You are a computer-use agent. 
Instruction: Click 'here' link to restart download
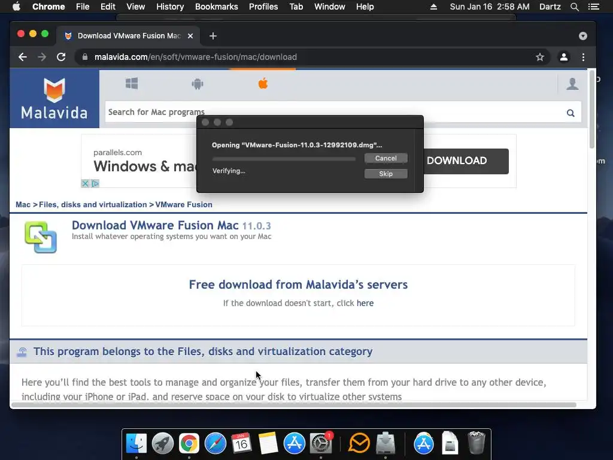[365, 303]
